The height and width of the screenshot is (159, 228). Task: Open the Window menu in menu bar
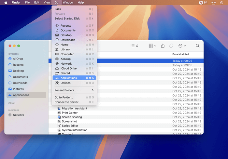[68, 3]
